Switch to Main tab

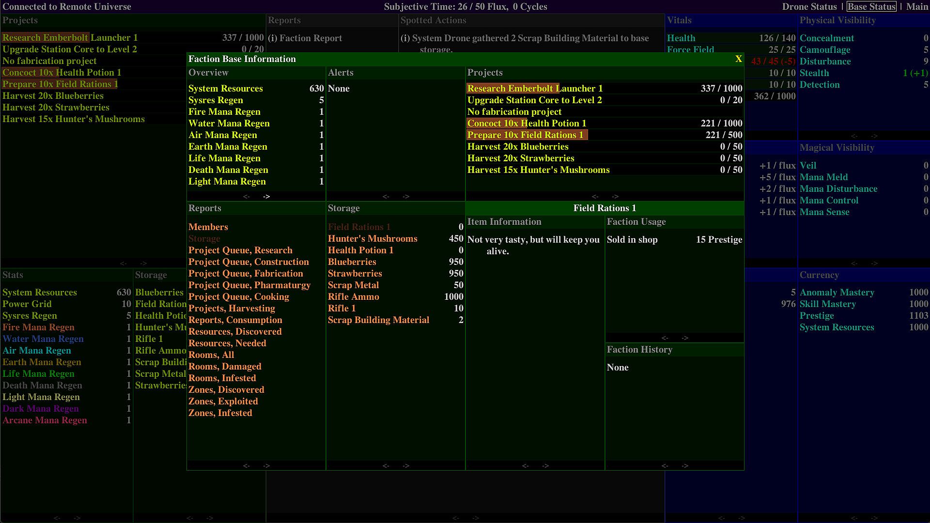(x=917, y=7)
